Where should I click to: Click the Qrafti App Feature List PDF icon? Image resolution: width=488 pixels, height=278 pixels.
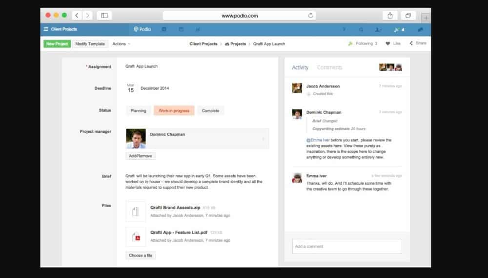point(135,237)
